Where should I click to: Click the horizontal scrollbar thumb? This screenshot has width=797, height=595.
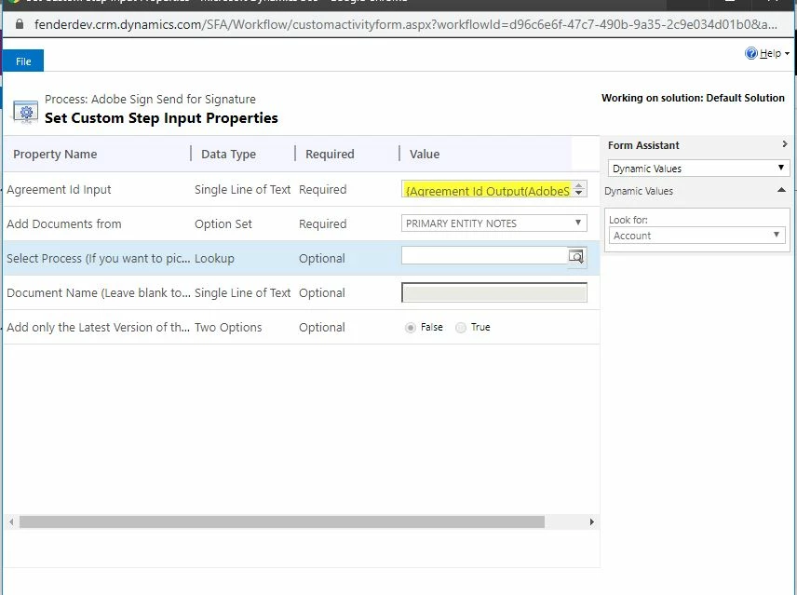[281, 521]
